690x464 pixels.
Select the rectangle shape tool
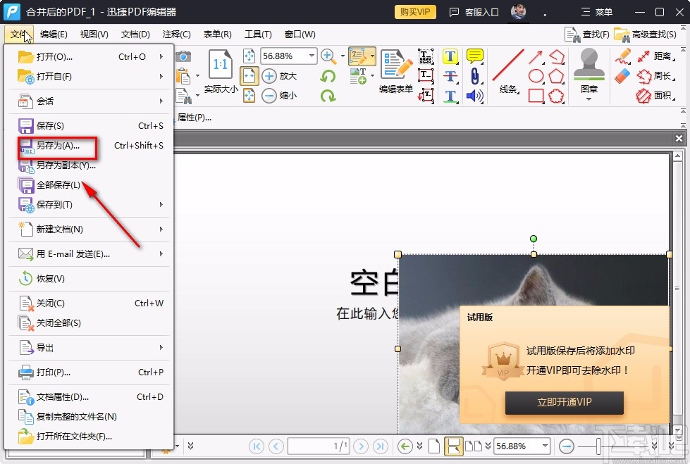536,96
